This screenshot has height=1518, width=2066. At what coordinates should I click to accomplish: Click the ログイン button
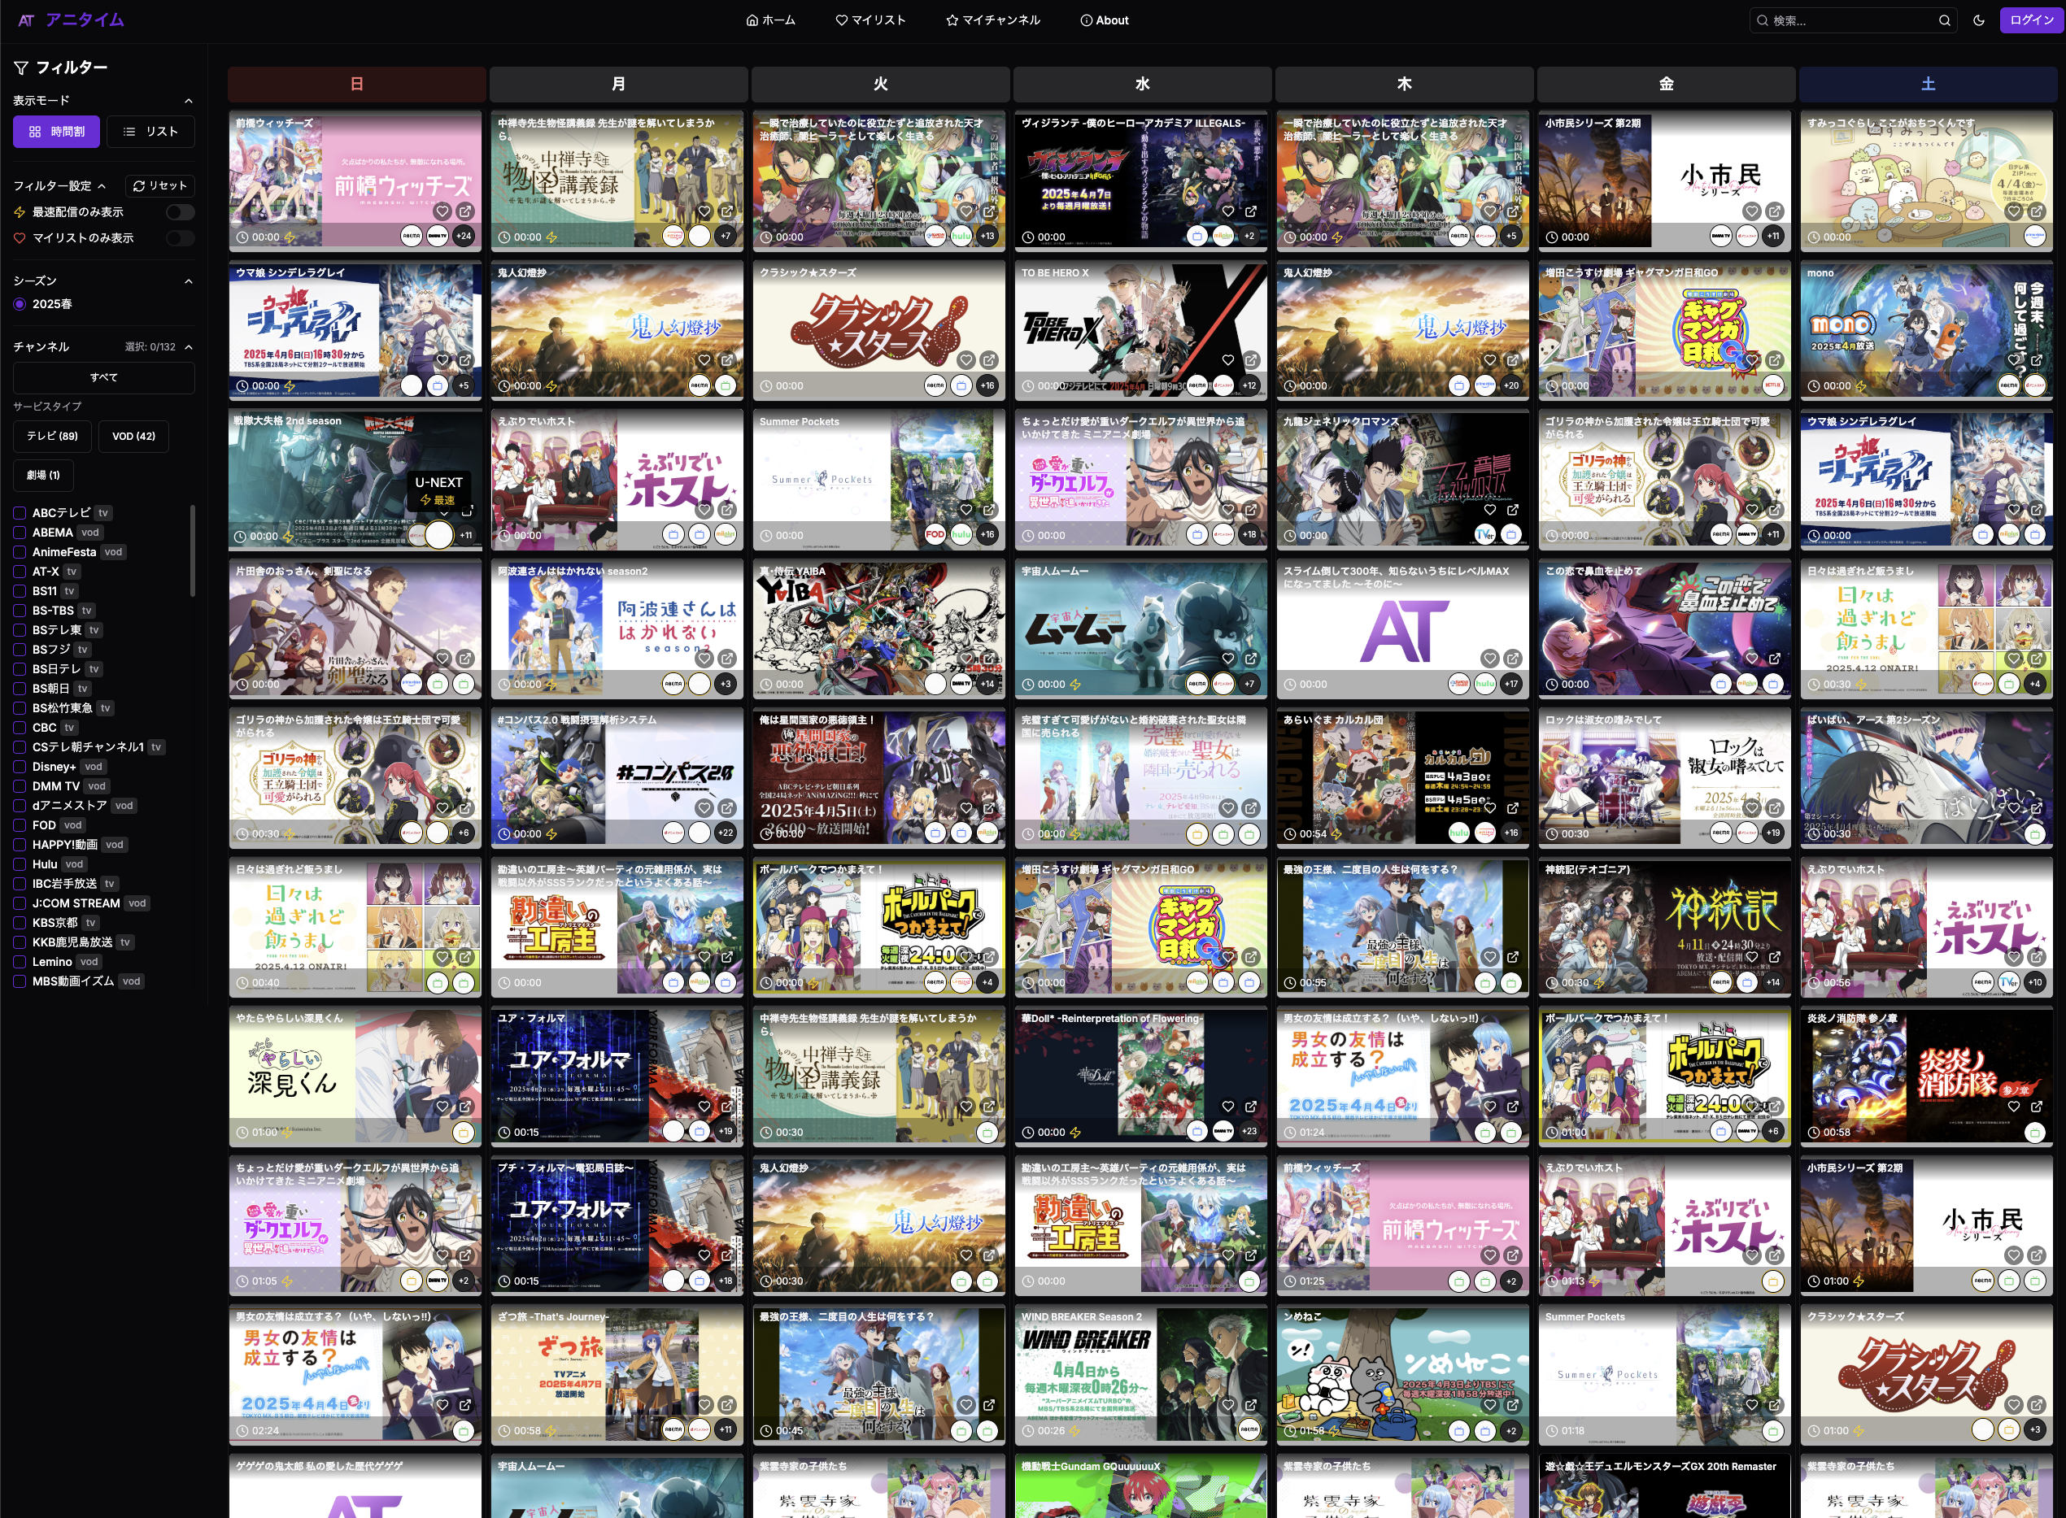coord(2031,20)
